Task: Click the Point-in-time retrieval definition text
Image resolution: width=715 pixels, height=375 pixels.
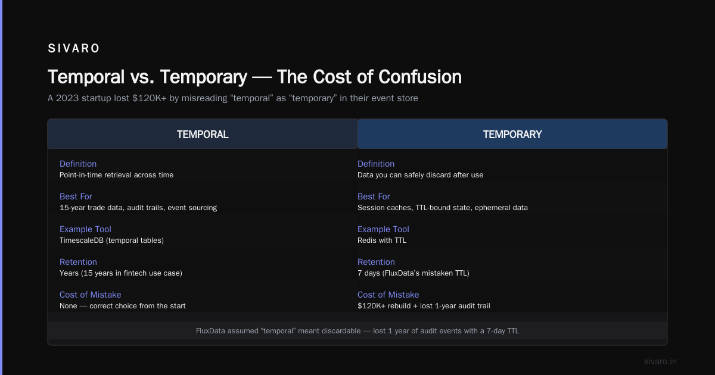Action: tap(116, 175)
